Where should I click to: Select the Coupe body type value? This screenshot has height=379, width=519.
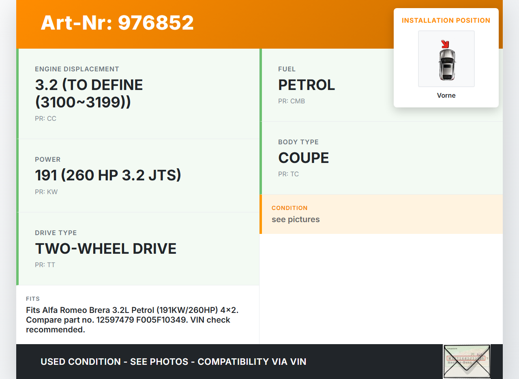303,158
